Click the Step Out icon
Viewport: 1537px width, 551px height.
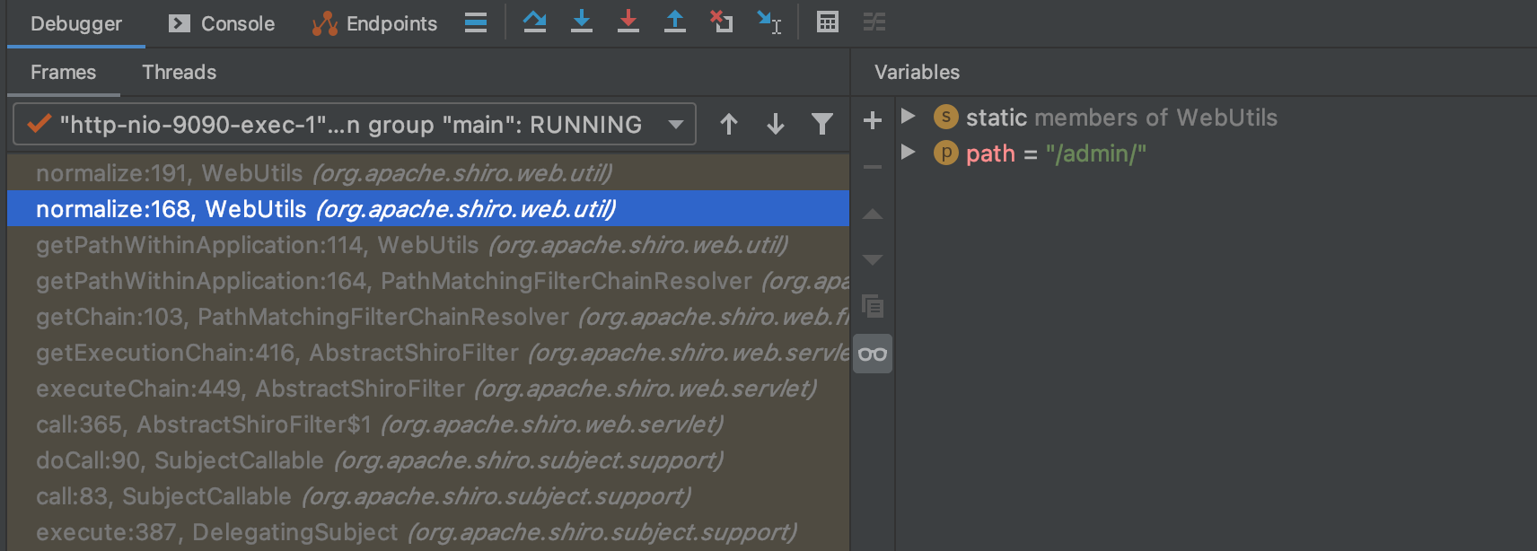pyautogui.click(x=675, y=22)
